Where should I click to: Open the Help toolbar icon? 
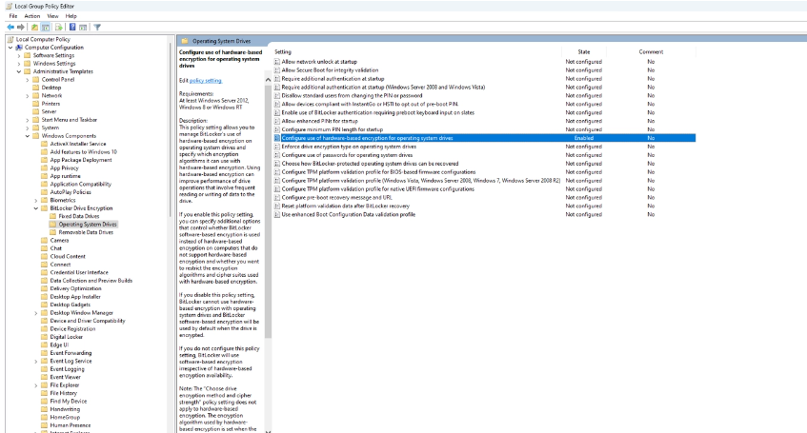point(72,28)
